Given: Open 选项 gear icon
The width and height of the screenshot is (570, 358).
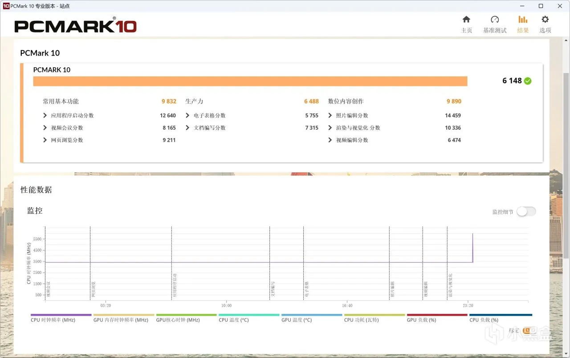Looking at the screenshot, I should click(x=545, y=19).
